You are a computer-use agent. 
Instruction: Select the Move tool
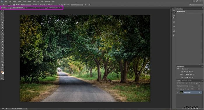2,14
